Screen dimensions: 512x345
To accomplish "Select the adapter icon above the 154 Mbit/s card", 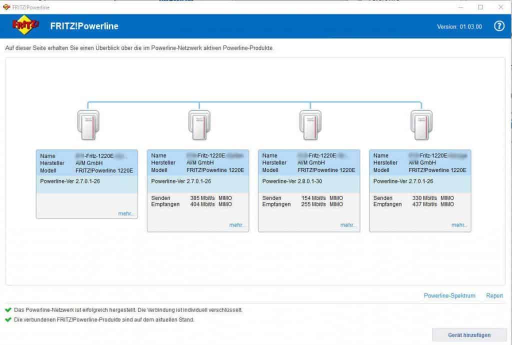I will tap(310, 125).
